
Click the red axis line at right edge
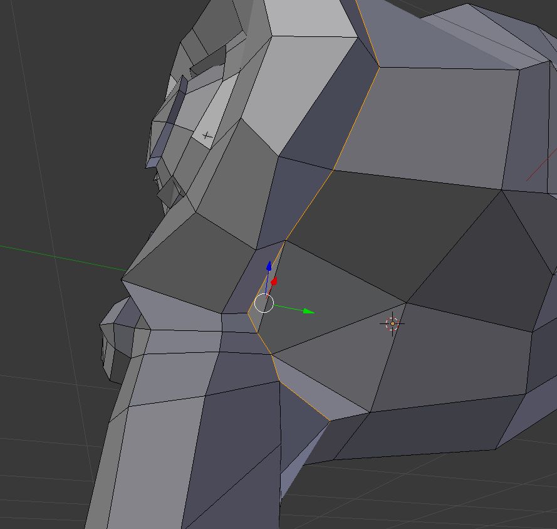tap(541, 165)
